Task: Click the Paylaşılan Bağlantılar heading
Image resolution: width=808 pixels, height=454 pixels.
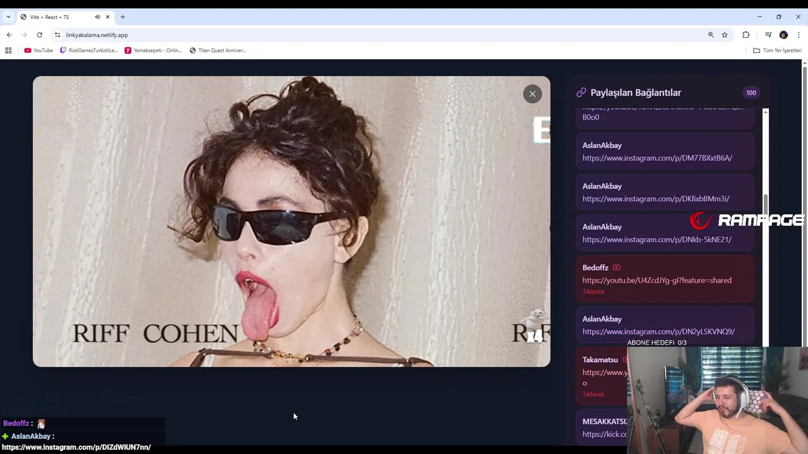Action: 636,93
